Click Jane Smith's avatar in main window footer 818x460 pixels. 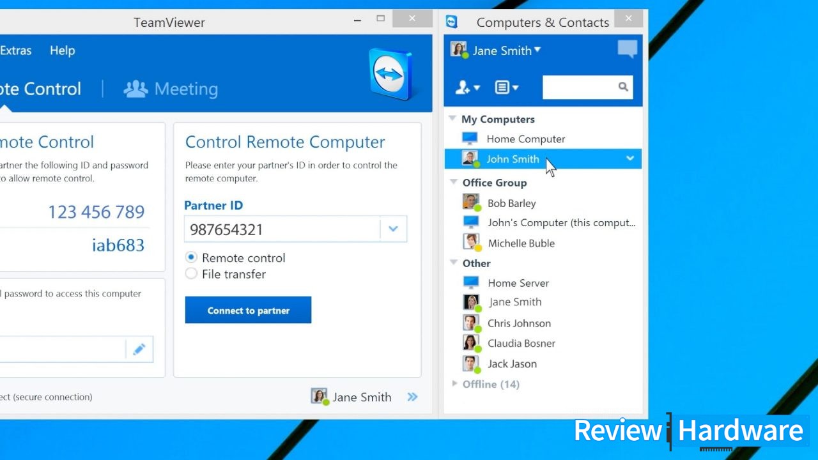[320, 397]
